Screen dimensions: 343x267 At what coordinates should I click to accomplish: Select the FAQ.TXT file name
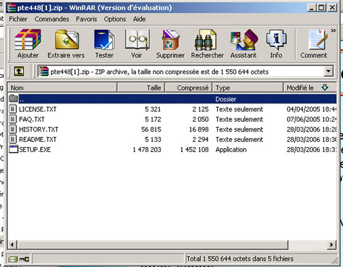[31, 119]
